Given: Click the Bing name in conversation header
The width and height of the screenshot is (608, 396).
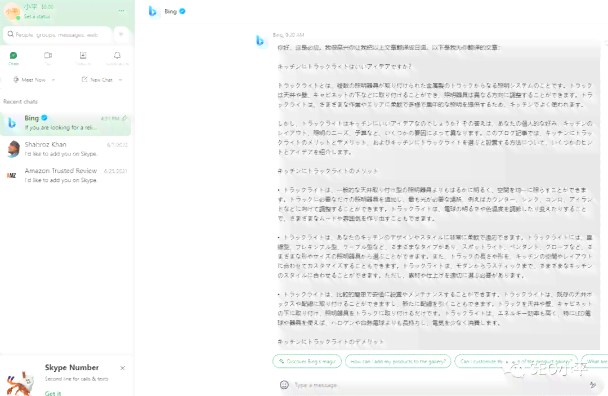Looking at the screenshot, I should (170, 11).
